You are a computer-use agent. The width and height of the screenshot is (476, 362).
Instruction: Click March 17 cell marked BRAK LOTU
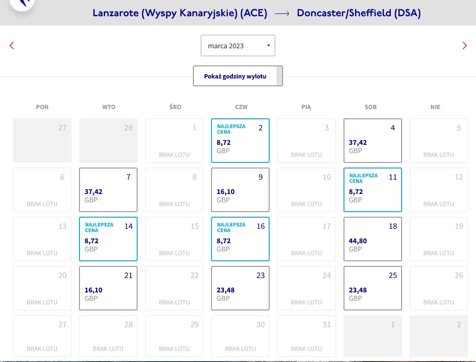point(306,239)
